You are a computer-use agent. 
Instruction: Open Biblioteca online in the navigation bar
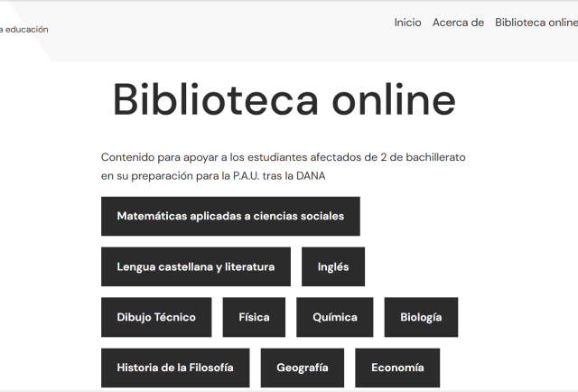[536, 23]
